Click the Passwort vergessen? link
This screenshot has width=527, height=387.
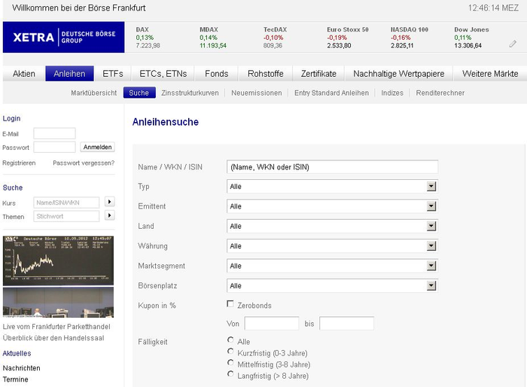click(84, 163)
